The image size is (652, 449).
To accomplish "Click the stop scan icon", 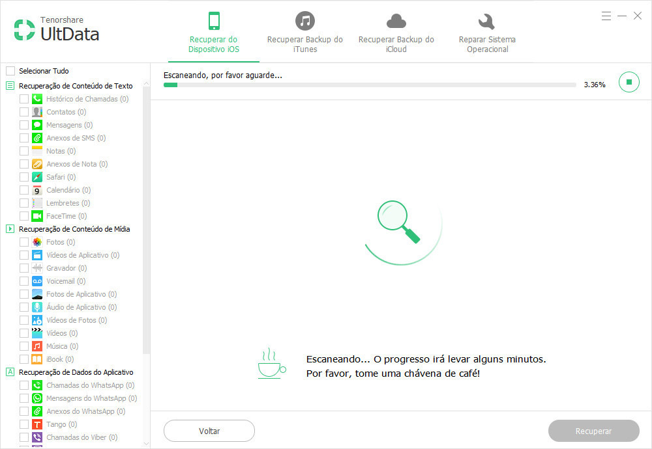I will pos(629,82).
